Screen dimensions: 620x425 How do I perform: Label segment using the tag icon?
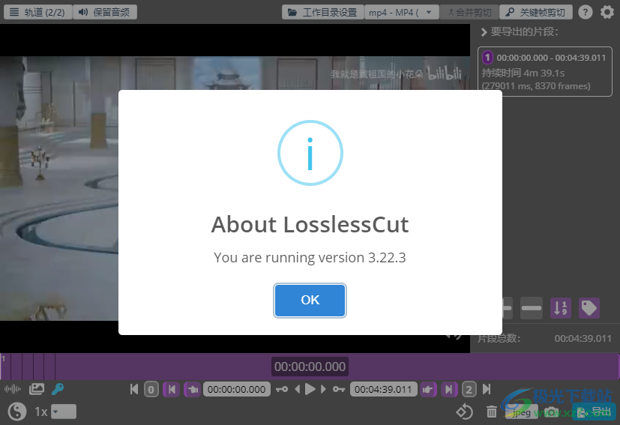point(589,308)
